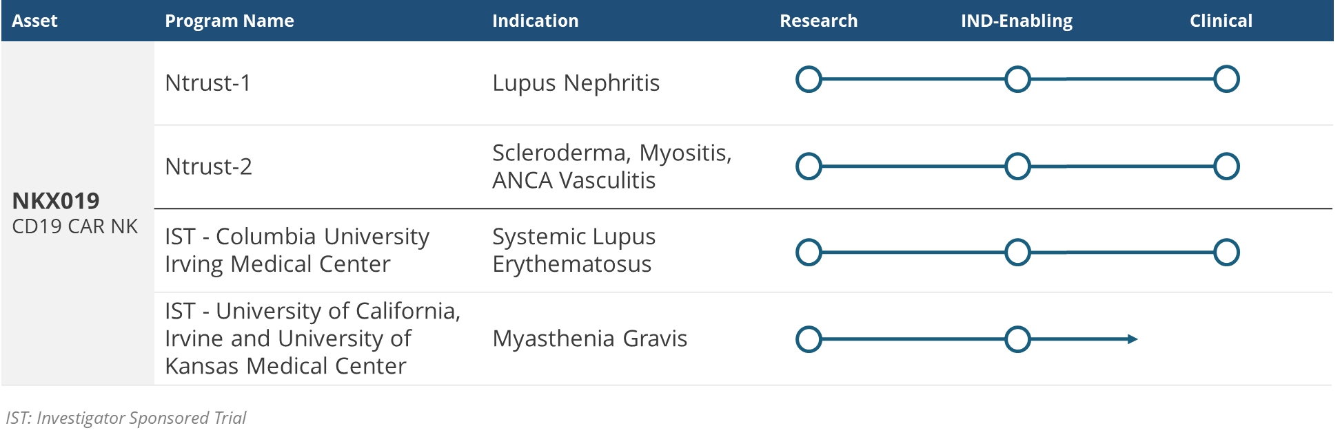Click the Research stage circle for Ntrust-1
Viewport: 1340px width, 439px height.
coord(809,79)
